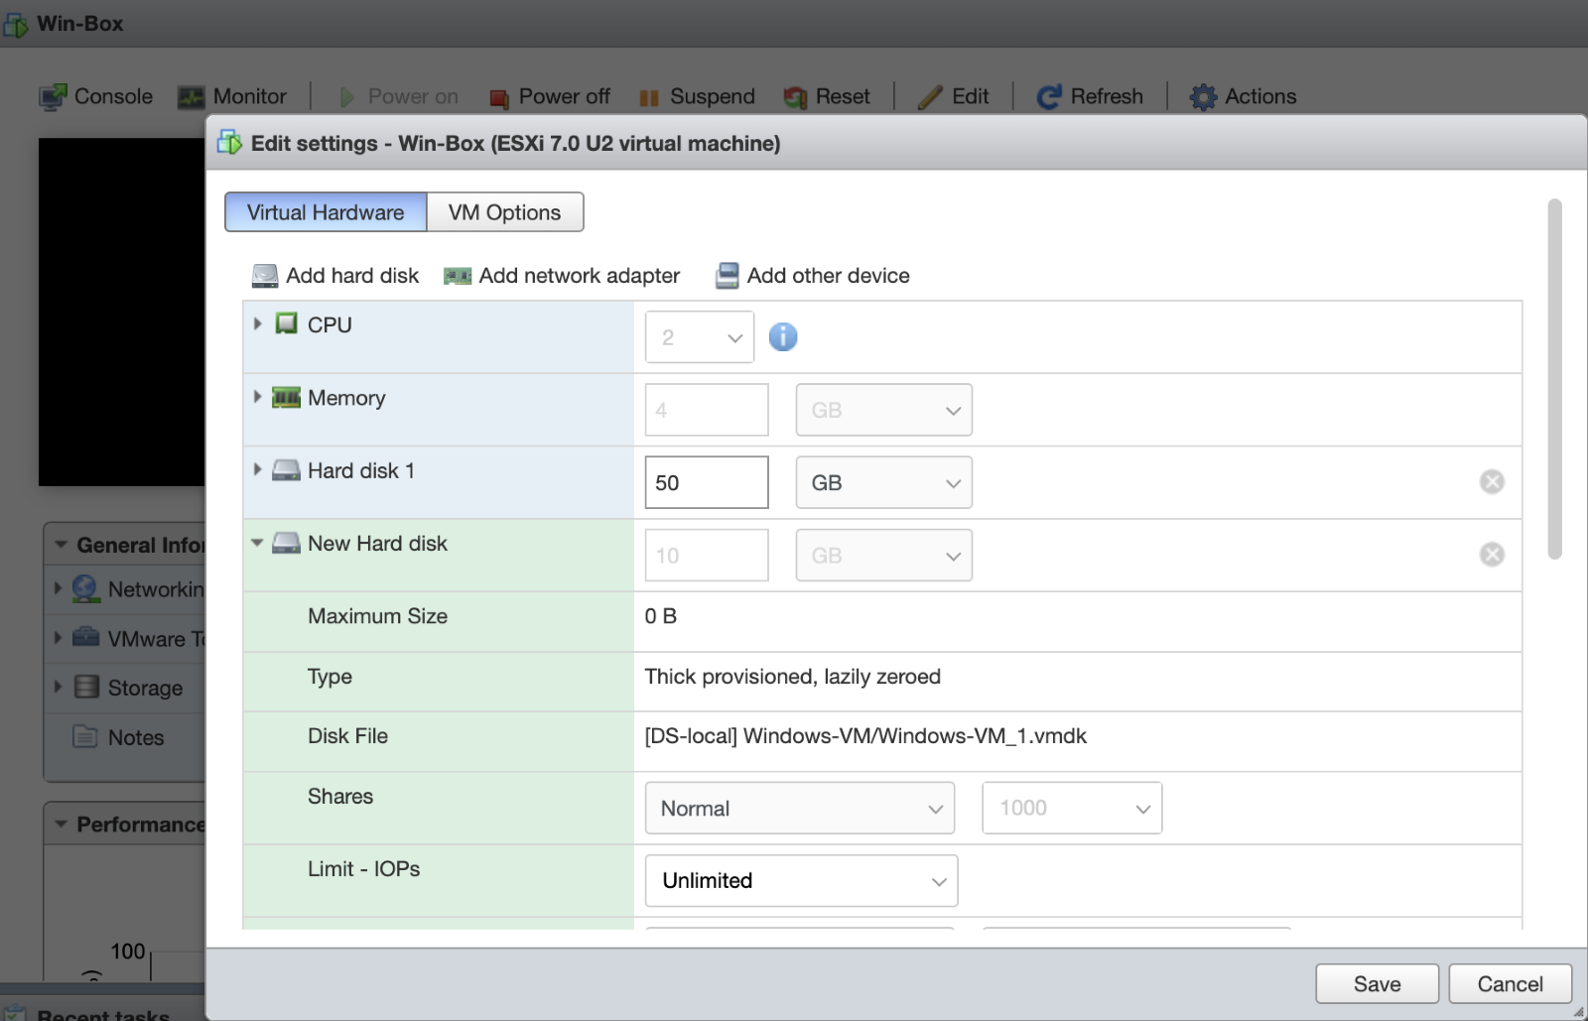Image resolution: width=1588 pixels, height=1021 pixels.
Task: Click the black VM console thumbnail
Action: click(x=121, y=312)
